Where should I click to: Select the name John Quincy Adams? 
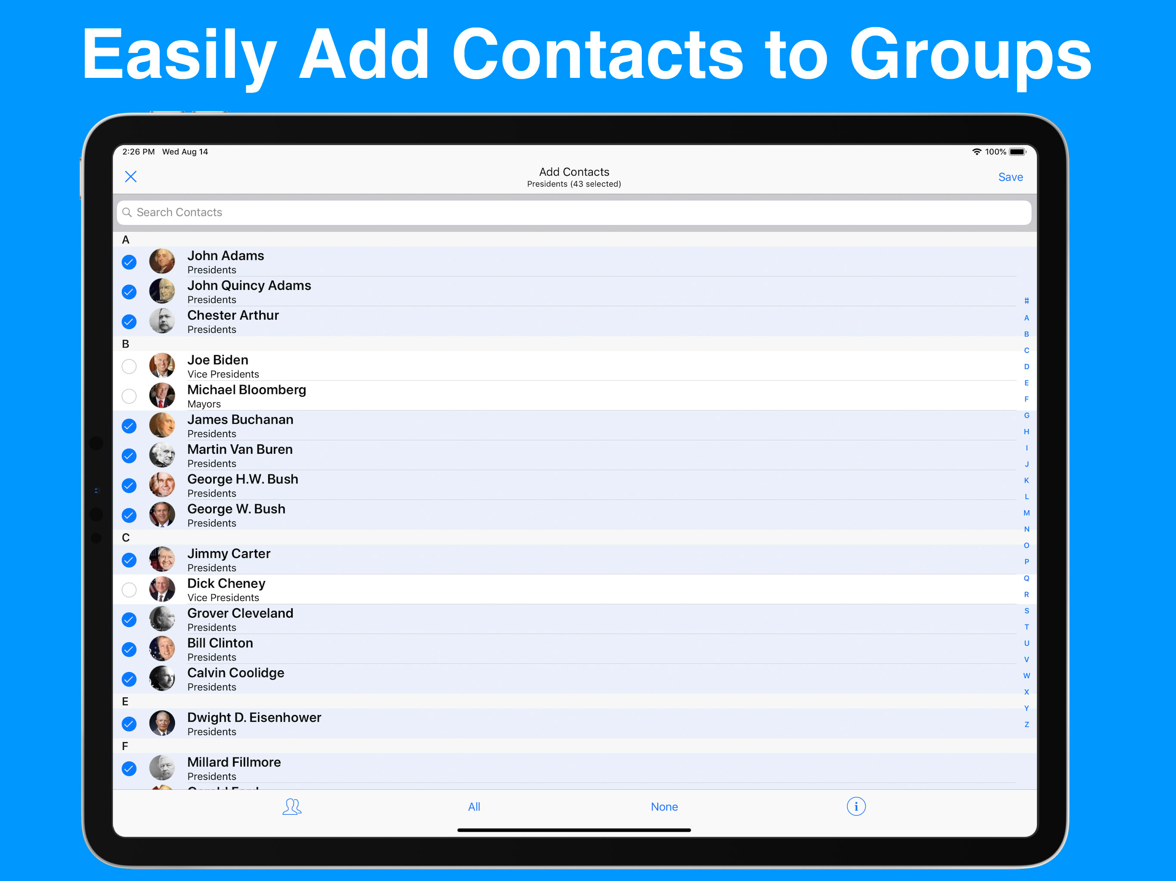pyautogui.click(x=249, y=286)
